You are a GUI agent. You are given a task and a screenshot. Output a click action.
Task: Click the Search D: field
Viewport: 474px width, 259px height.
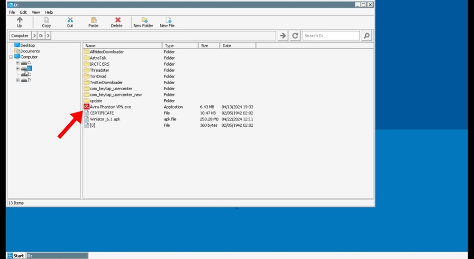tap(331, 35)
